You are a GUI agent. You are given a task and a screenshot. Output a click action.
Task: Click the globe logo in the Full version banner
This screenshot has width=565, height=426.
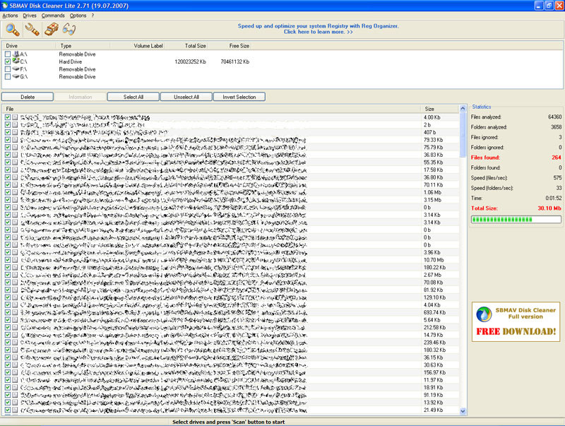pos(484,314)
